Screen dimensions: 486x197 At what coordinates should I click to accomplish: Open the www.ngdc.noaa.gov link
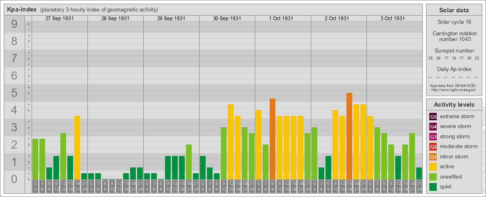(x=454, y=90)
